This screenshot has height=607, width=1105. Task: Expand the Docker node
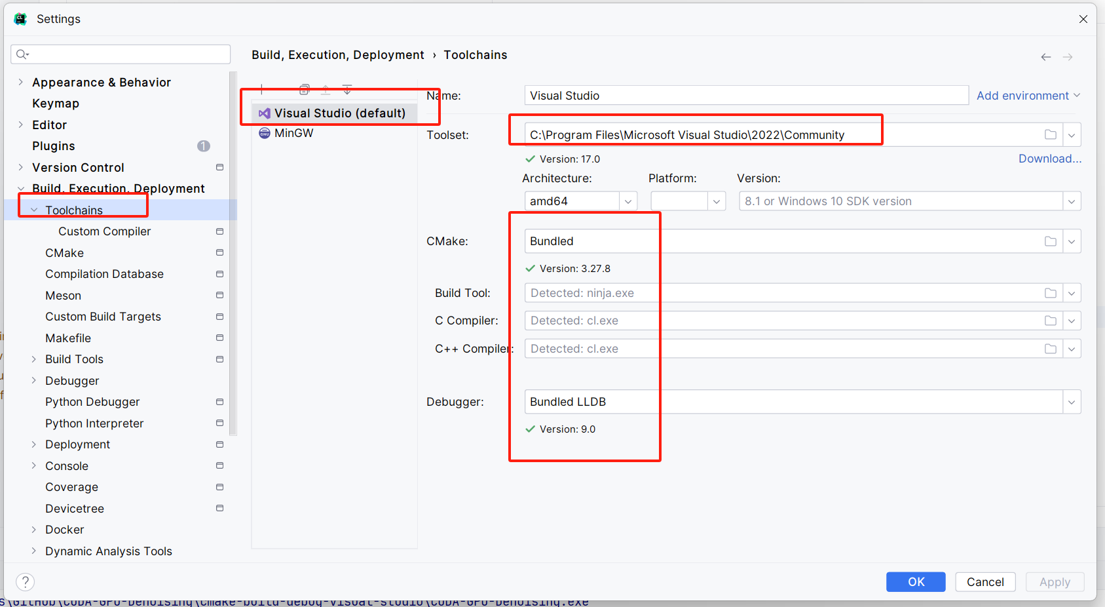33,530
